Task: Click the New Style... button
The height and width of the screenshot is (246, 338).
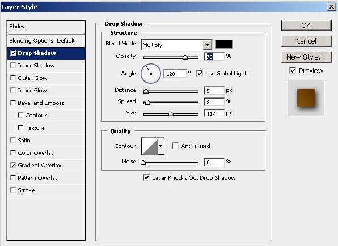Action: click(306, 57)
